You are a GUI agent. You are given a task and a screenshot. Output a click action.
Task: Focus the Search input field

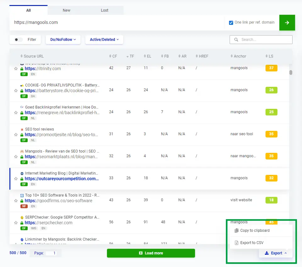tap(261, 39)
